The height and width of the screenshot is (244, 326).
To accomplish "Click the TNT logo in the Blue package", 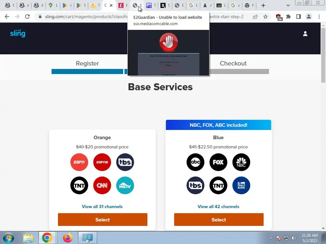I will click(218, 185).
